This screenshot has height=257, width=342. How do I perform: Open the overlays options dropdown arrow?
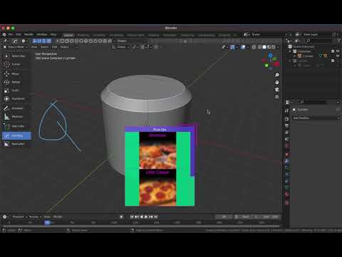coord(247,47)
